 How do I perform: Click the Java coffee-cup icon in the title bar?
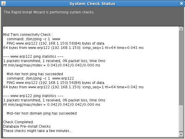pos(4,4)
